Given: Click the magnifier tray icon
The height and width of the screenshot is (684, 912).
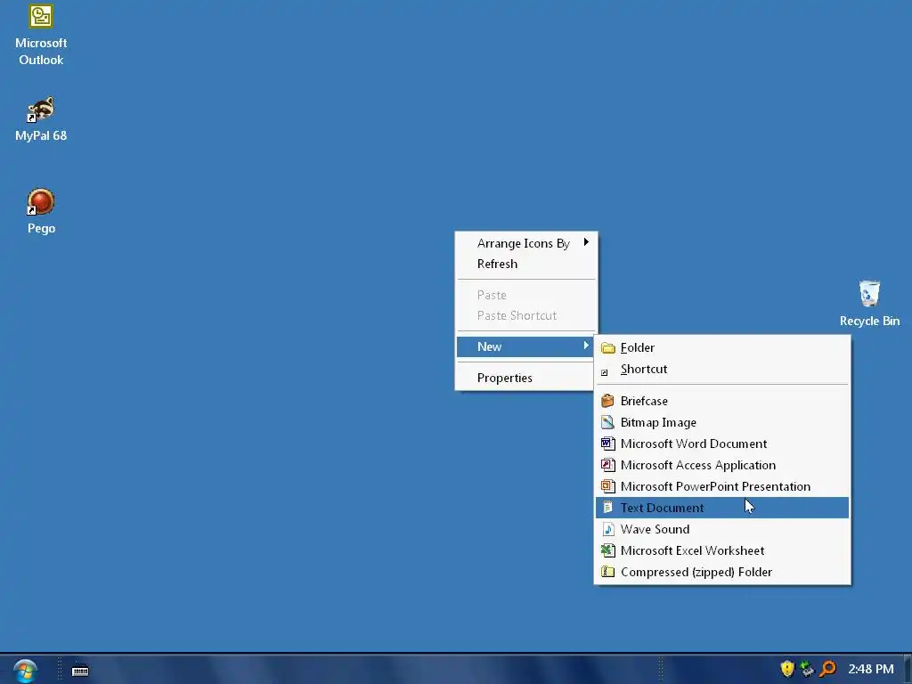Looking at the screenshot, I should (x=827, y=669).
